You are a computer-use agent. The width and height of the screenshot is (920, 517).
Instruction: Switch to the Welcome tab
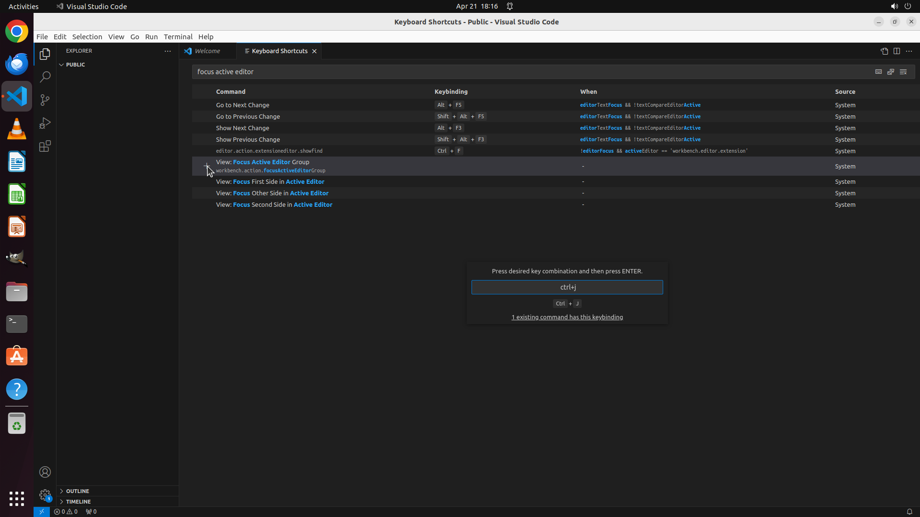click(207, 51)
